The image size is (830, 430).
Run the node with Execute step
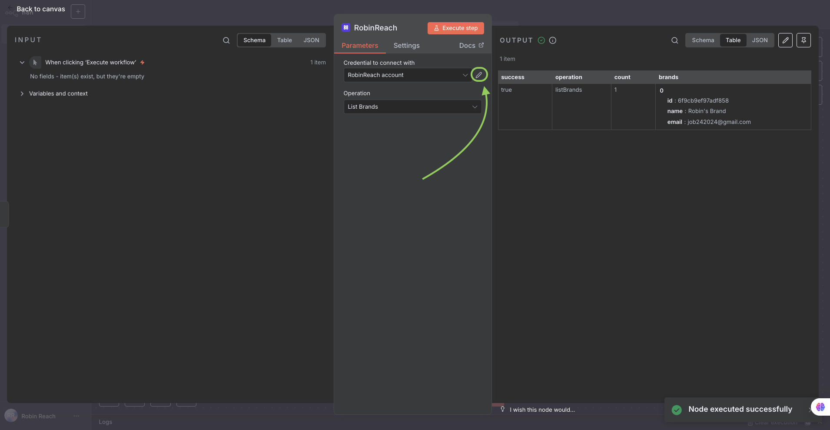tap(455, 28)
